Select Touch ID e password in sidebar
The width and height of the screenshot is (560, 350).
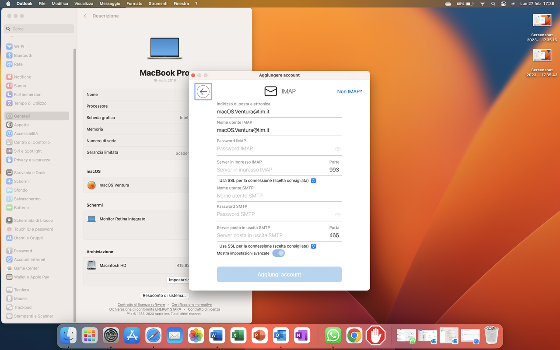pyautogui.click(x=37, y=229)
